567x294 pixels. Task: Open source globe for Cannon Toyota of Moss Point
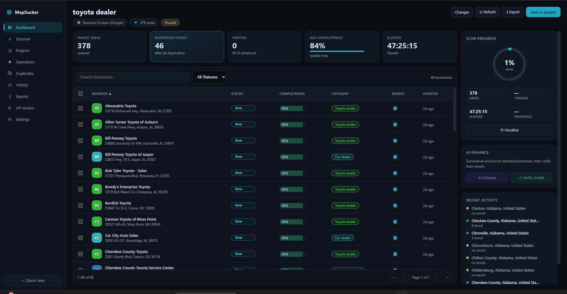point(395,222)
